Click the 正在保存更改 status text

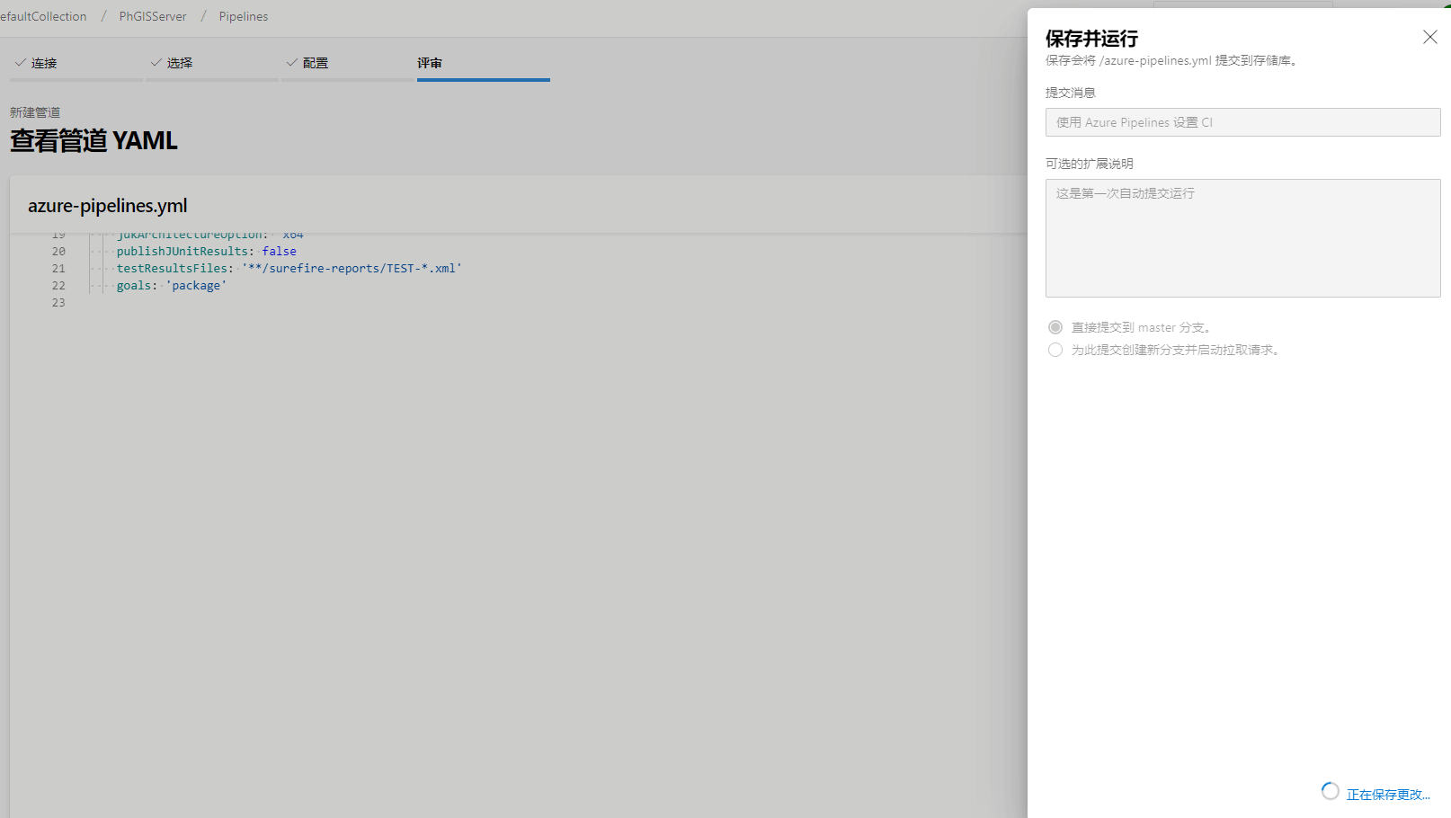click(1387, 795)
